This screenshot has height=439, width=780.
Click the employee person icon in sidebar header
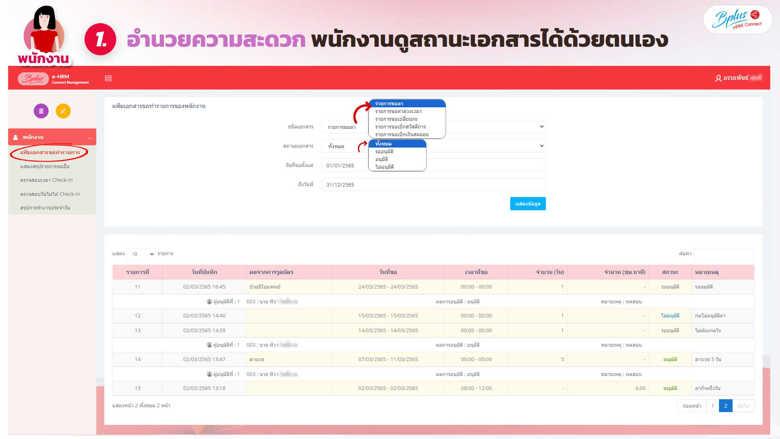(15, 137)
